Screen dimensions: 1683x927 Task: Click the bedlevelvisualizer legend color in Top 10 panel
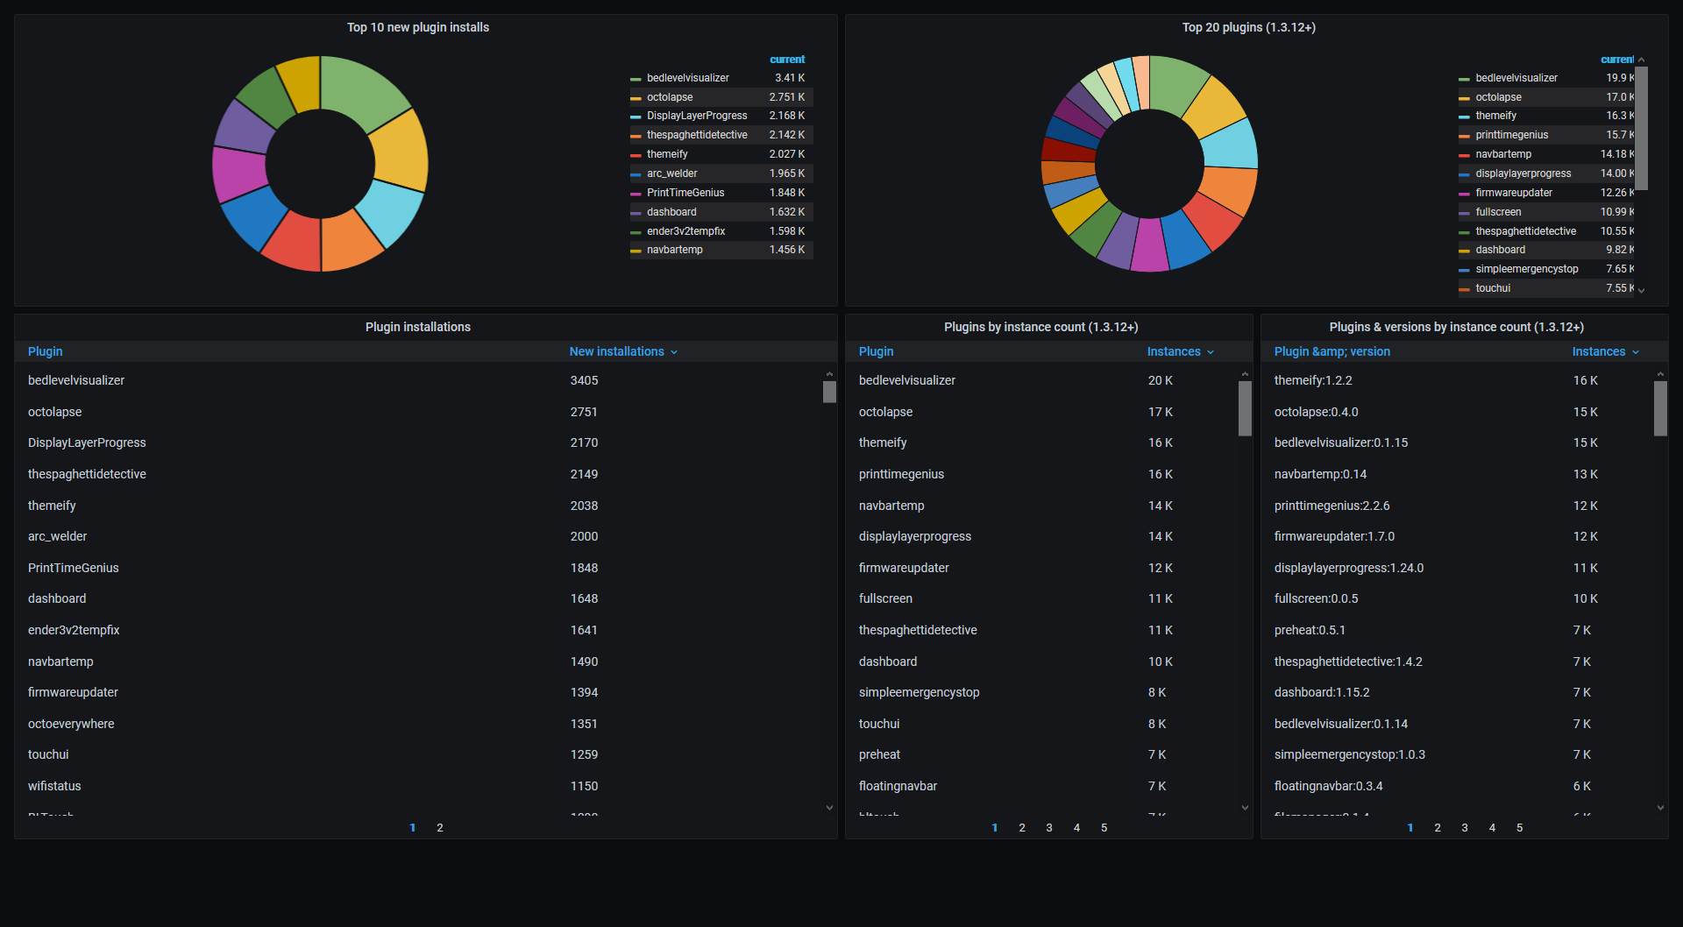(x=636, y=79)
